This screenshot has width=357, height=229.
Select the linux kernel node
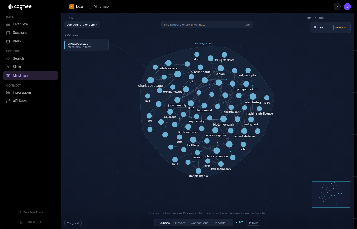point(204,105)
